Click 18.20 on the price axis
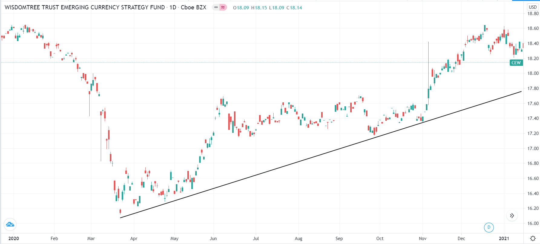The width and height of the screenshot is (540, 244). click(533, 59)
